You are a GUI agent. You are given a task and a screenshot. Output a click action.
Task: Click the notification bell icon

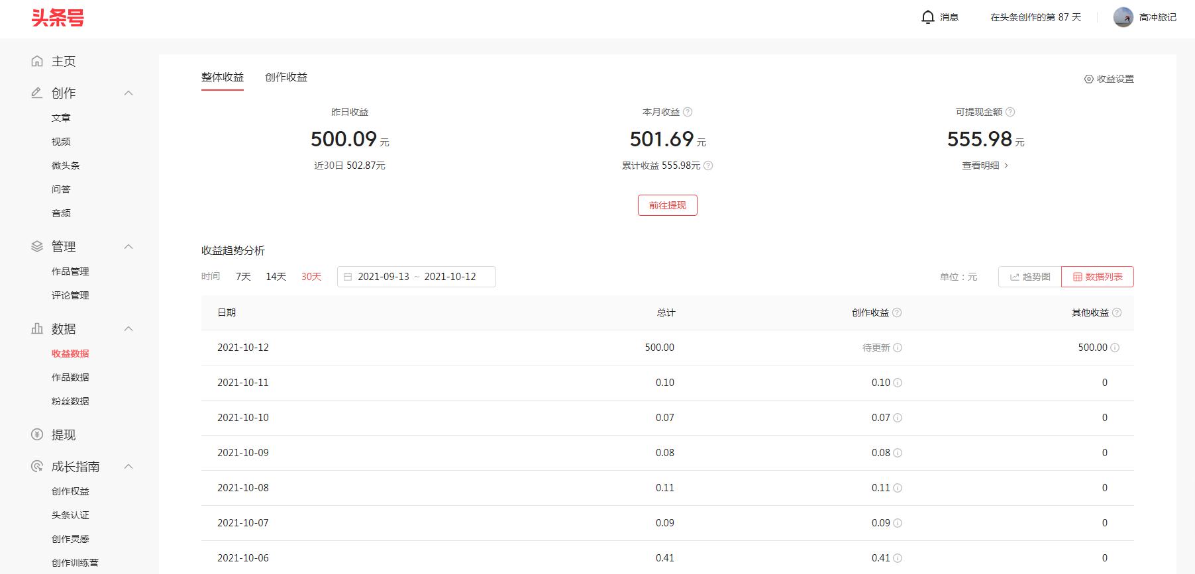pos(927,17)
